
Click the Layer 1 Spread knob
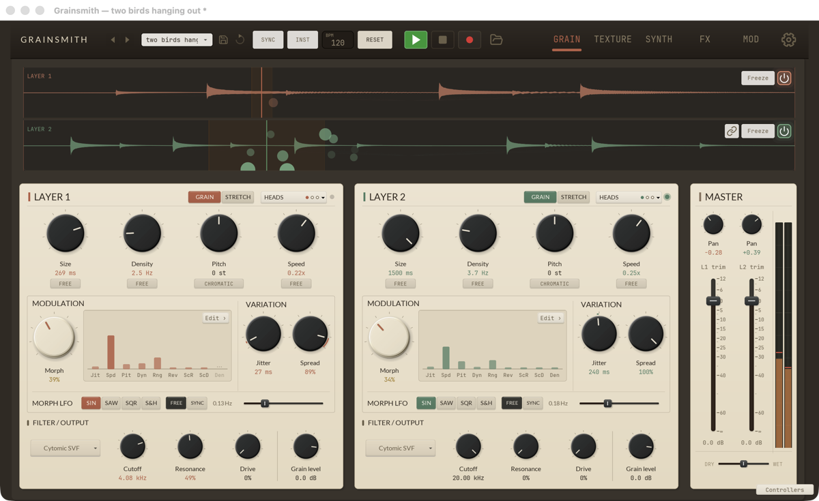click(x=310, y=333)
